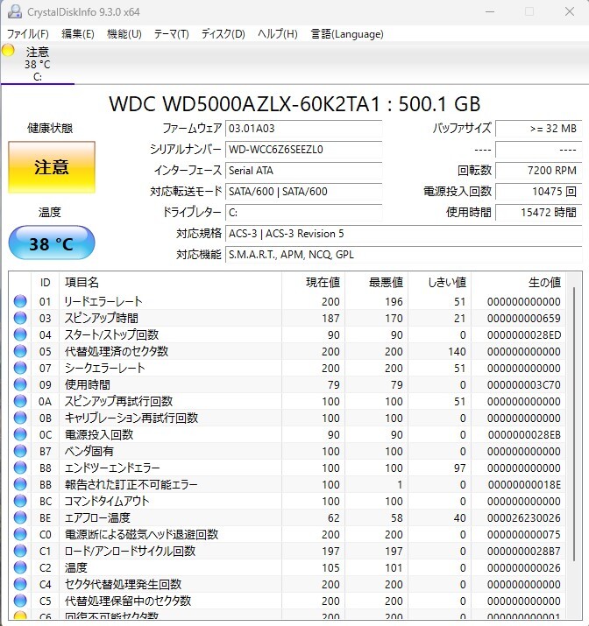Click the 38 °C temperature button
The image size is (589, 626).
(52, 243)
